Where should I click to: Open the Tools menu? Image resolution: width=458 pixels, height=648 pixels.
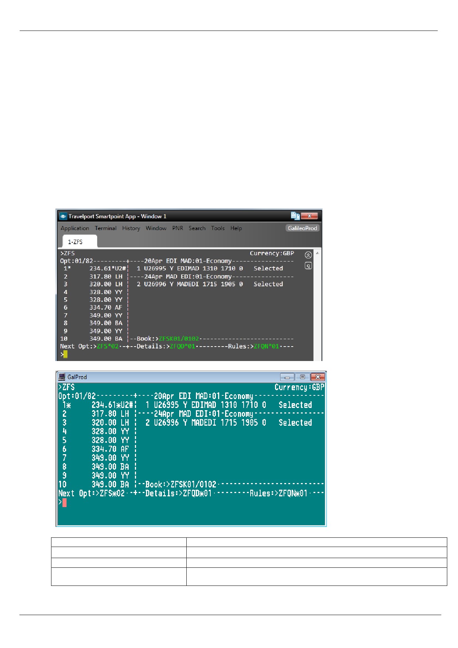tap(218, 228)
